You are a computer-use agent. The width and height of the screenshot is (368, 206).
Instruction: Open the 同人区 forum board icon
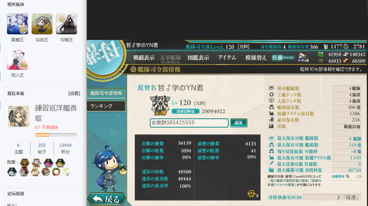point(18,59)
